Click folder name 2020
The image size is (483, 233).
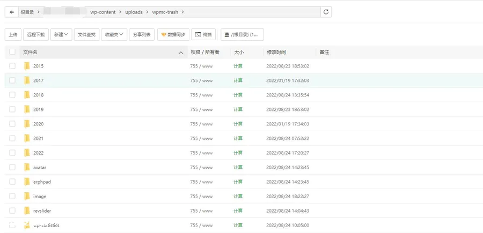[39, 124]
